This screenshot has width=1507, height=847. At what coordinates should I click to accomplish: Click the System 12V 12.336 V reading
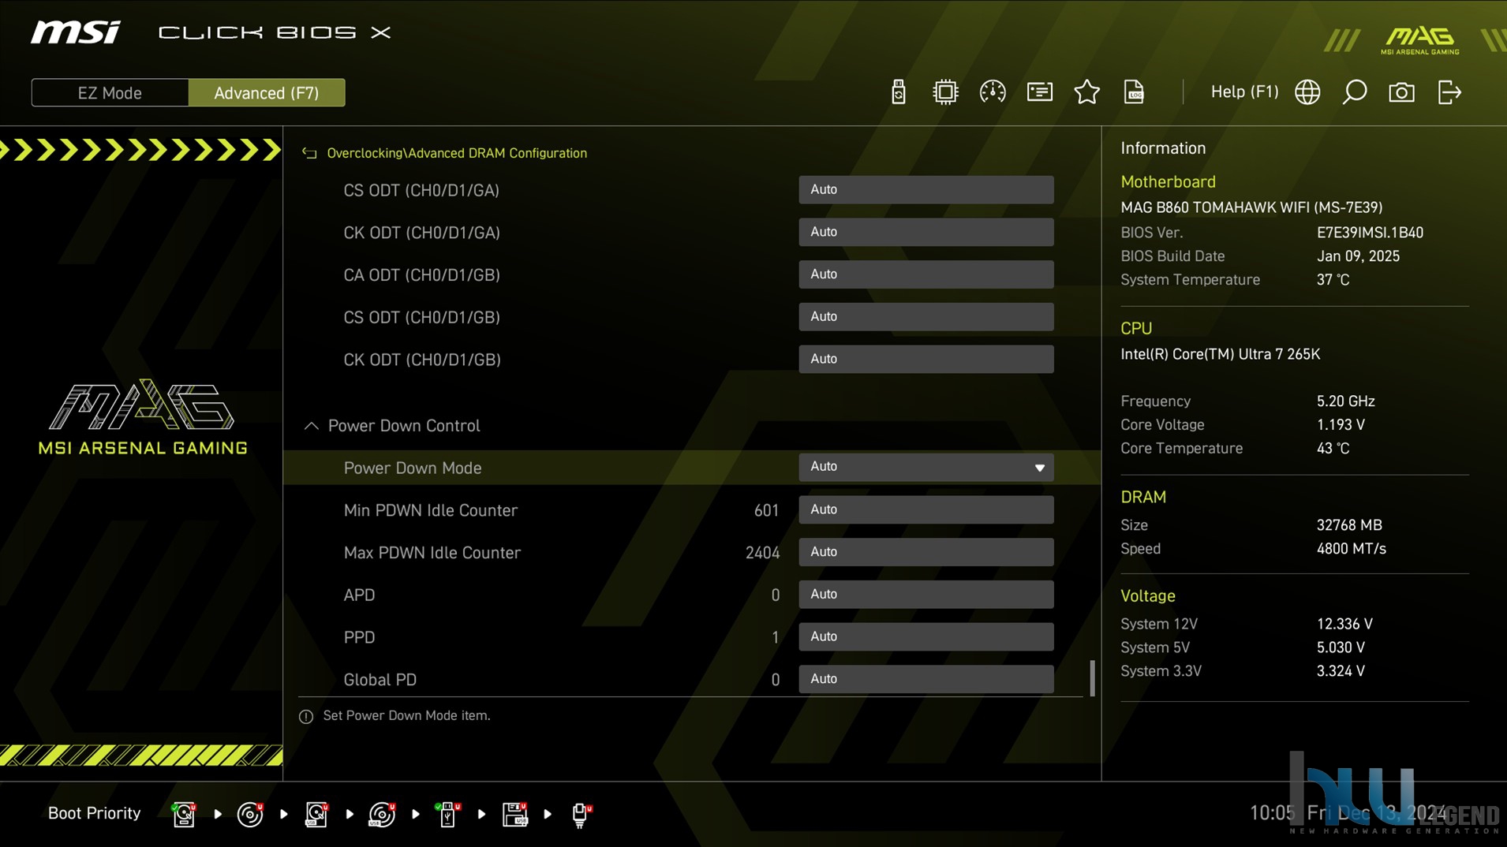[1344, 624]
